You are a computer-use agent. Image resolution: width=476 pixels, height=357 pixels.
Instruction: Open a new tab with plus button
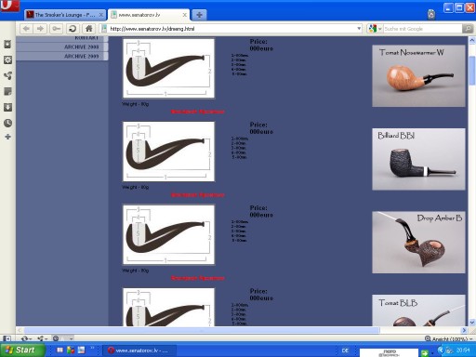point(199,15)
